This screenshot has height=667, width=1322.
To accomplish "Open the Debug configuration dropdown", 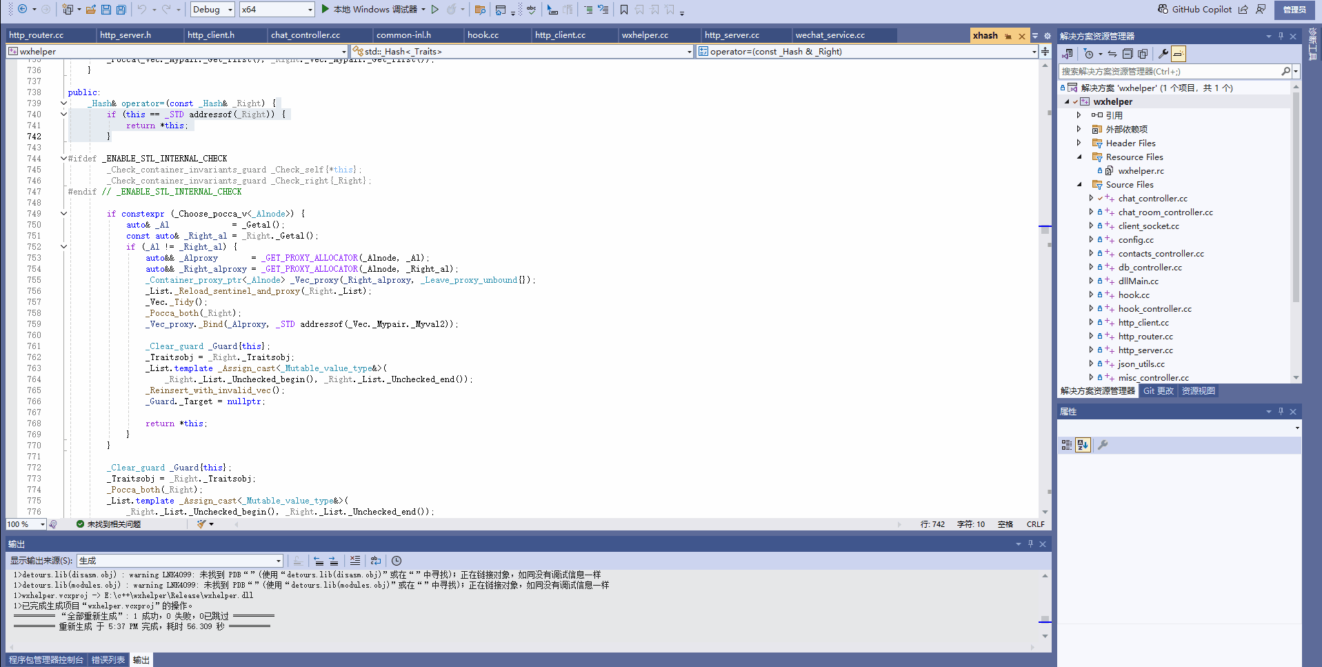I will (212, 9).
